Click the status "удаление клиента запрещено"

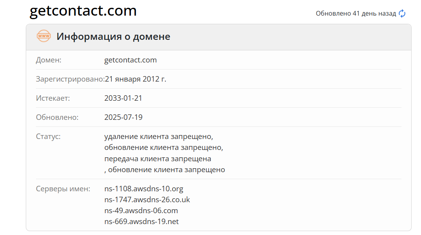(x=158, y=137)
